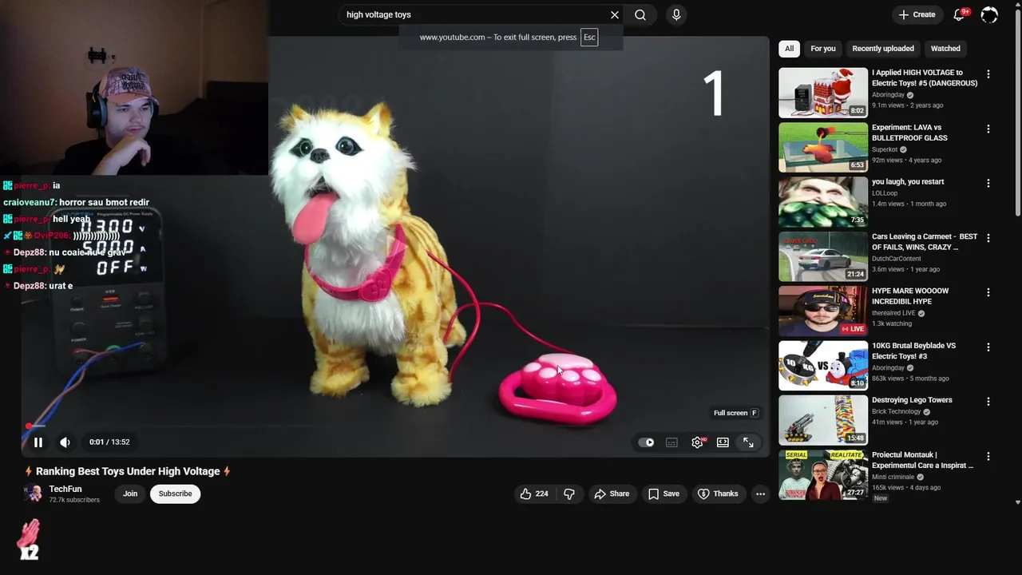Like the video
The image size is (1022, 575).
pyautogui.click(x=534, y=494)
